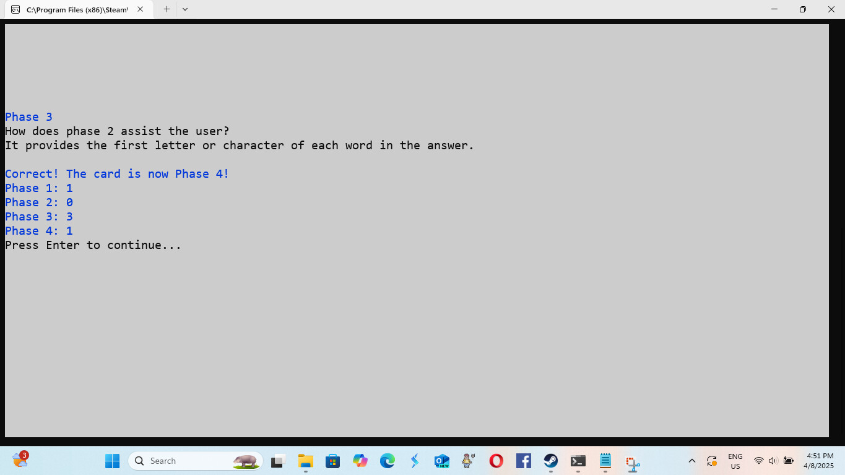Open Notepad++ from the taskbar
Viewport: 845px width, 475px height.
pos(605,461)
